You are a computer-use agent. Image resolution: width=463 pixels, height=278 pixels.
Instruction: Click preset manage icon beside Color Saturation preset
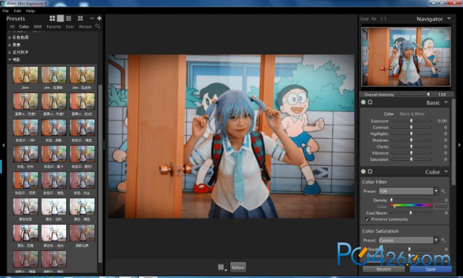click(x=443, y=240)
